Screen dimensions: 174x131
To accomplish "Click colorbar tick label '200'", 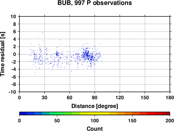I will [x=170, y=121].
